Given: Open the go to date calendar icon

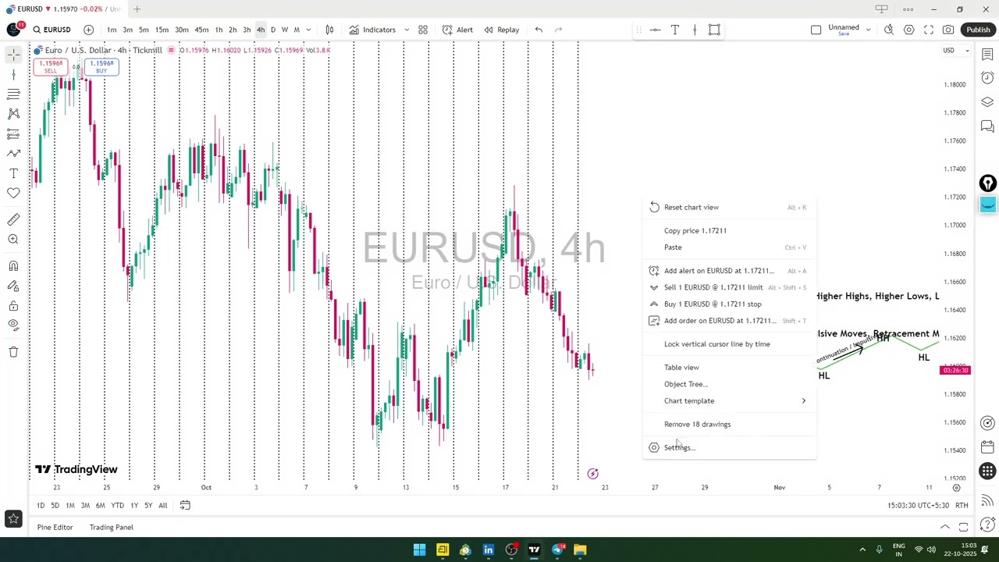Looking at the screenshot, I should (185, 506).
